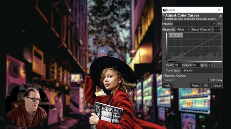
Task: Click the Curves dialog title icon
Action: [165, 10]
